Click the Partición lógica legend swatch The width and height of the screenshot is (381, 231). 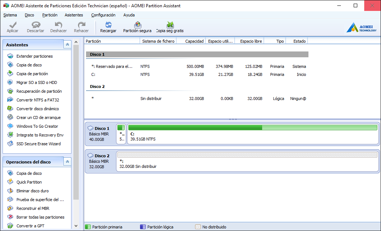(143, 227)
